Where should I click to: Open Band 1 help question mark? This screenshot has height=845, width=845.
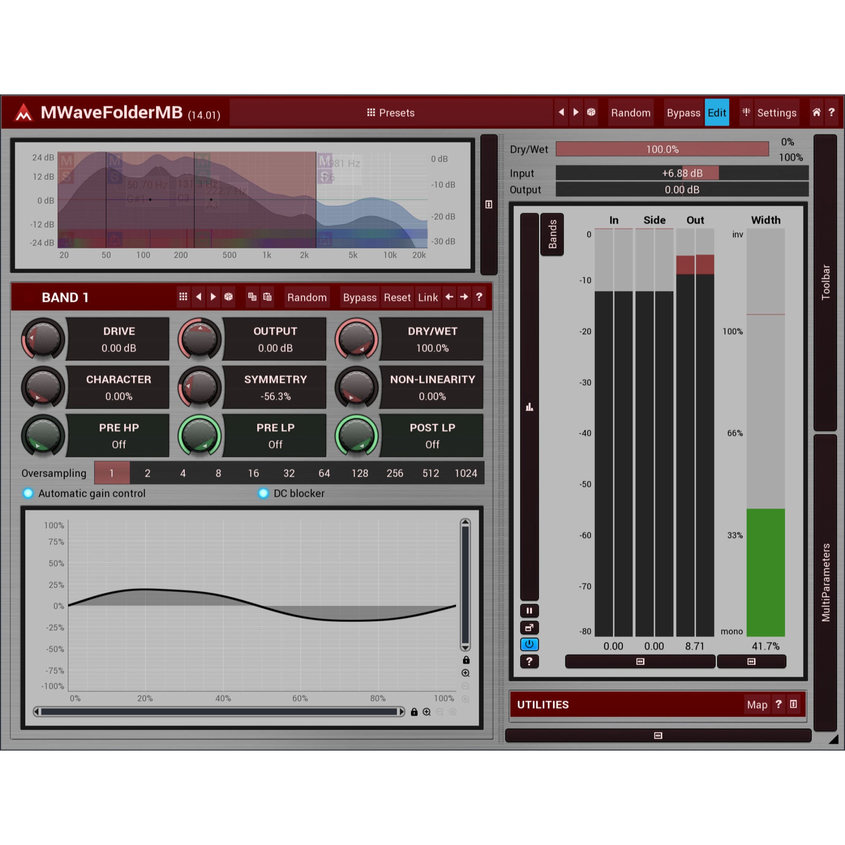(479, 297)
